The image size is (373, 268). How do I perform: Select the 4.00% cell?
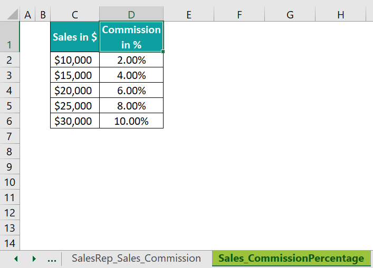(131, 75)
